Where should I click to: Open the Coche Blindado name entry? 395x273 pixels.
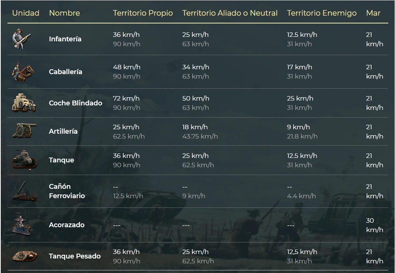pyautogui.click(x=75, y=103)
